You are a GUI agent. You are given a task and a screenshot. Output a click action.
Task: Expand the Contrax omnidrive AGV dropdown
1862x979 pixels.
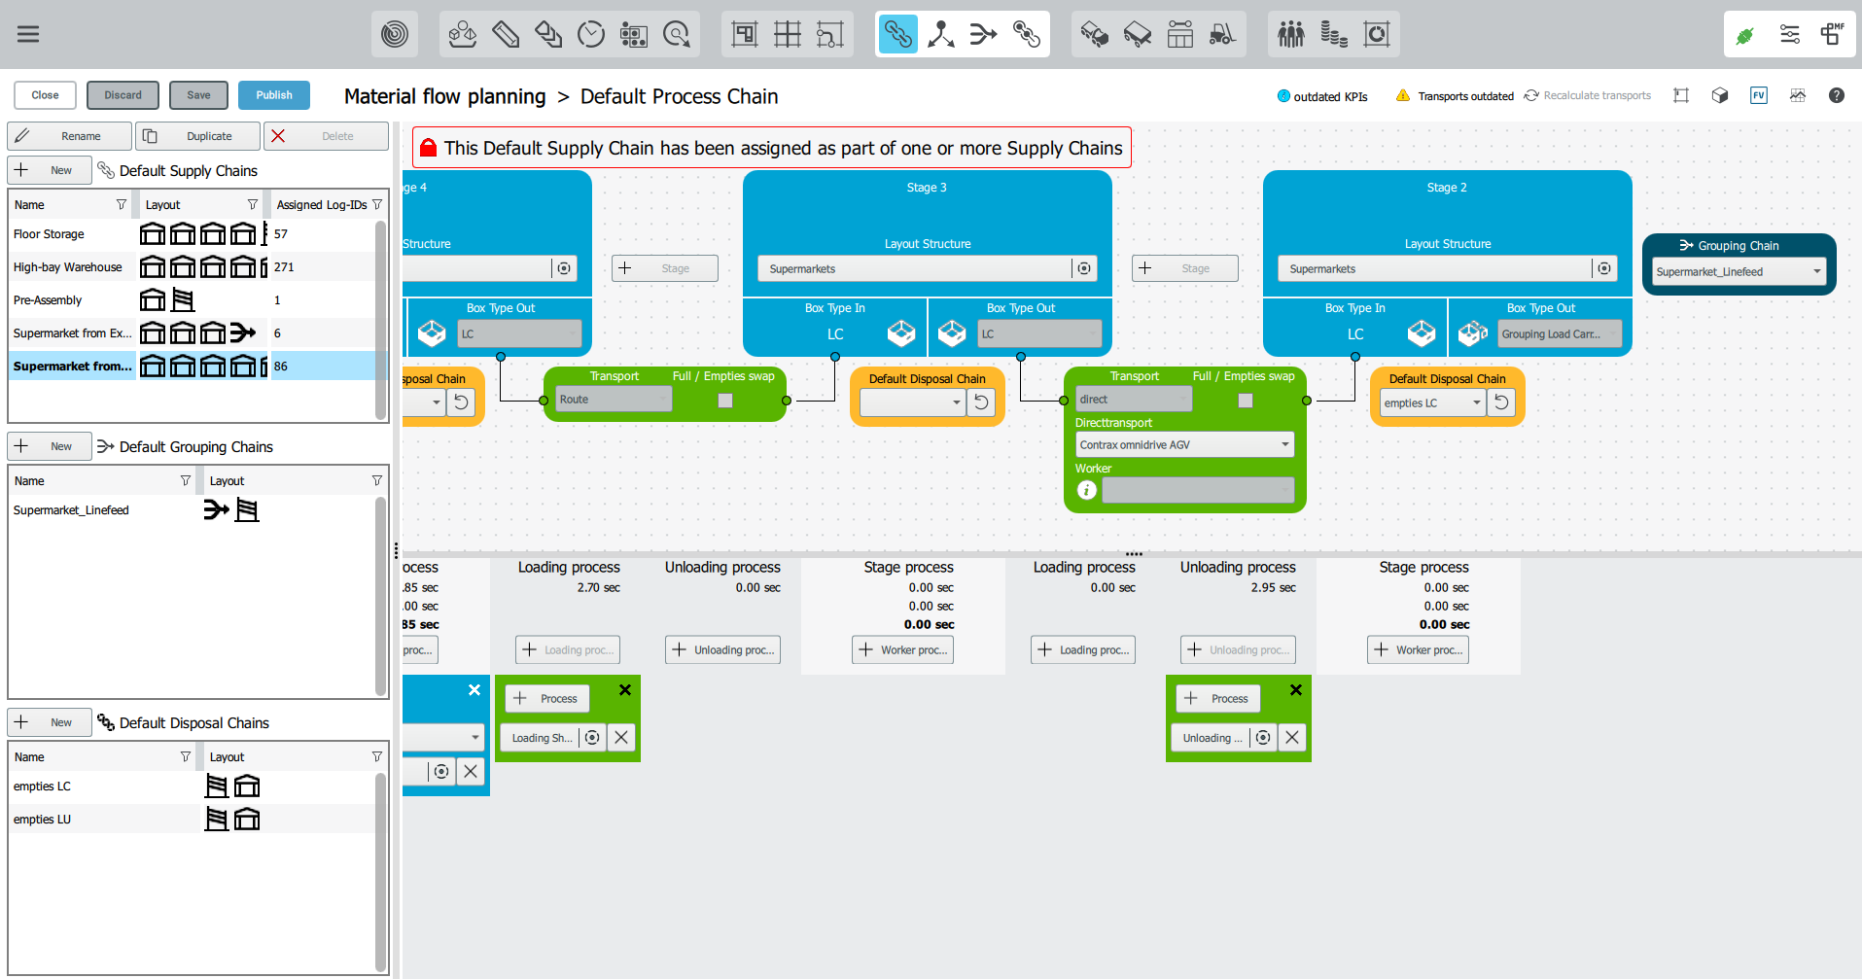point(1284,445)
